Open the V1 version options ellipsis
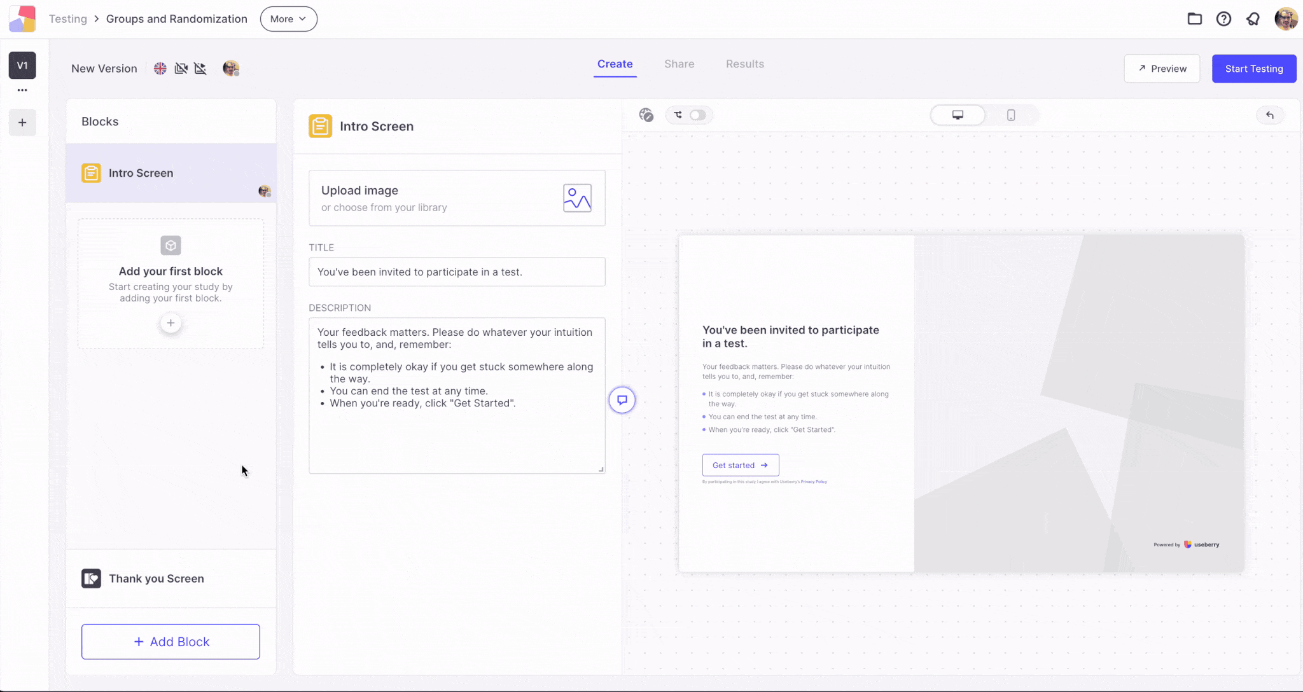 (x=22, y=90)
